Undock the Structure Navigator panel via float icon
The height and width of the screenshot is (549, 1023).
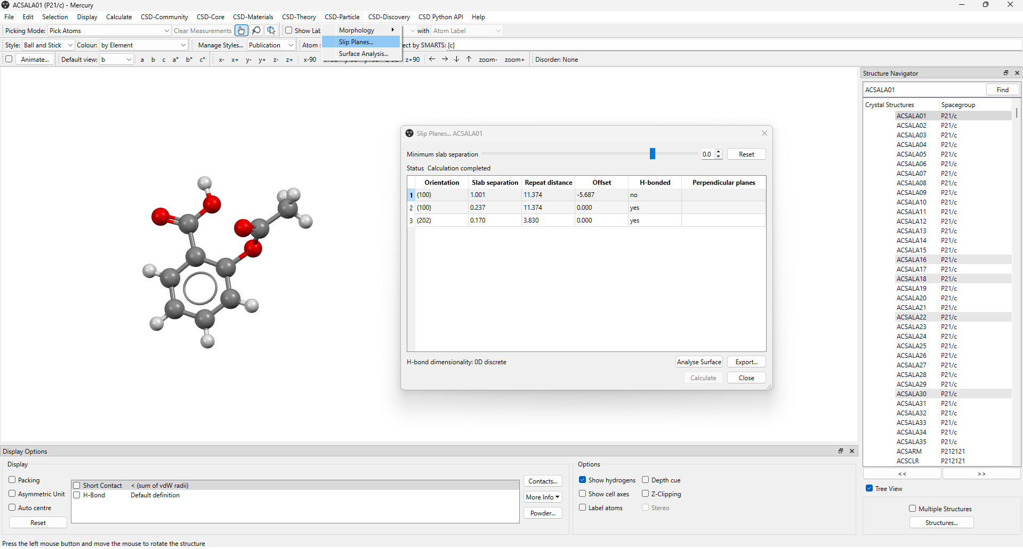[x=1005, y=73]
